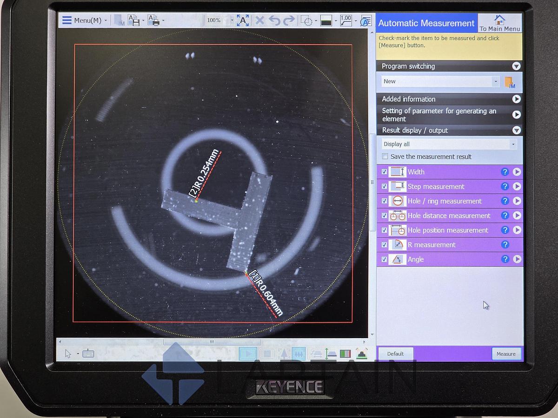Click the stop freeze image button
Screen dimensions: 558x418
[x=267, y=354]
